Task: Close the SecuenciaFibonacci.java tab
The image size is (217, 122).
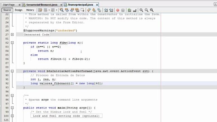Action: pyautogui.click(x=61, y=5)
